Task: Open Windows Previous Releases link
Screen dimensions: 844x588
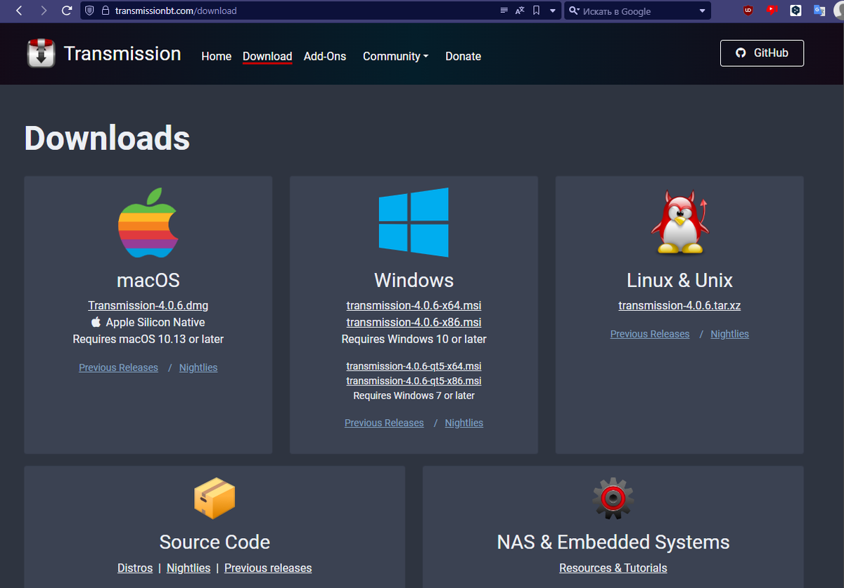Action: (384, 423)
